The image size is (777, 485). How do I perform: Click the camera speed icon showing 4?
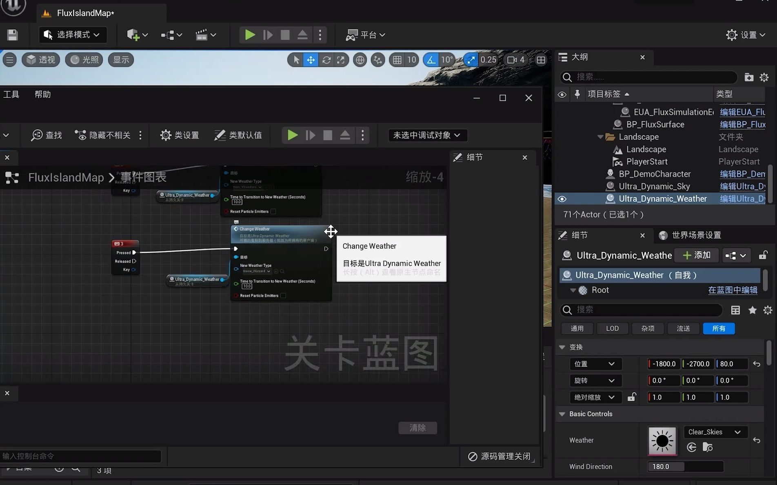(515, 60)
